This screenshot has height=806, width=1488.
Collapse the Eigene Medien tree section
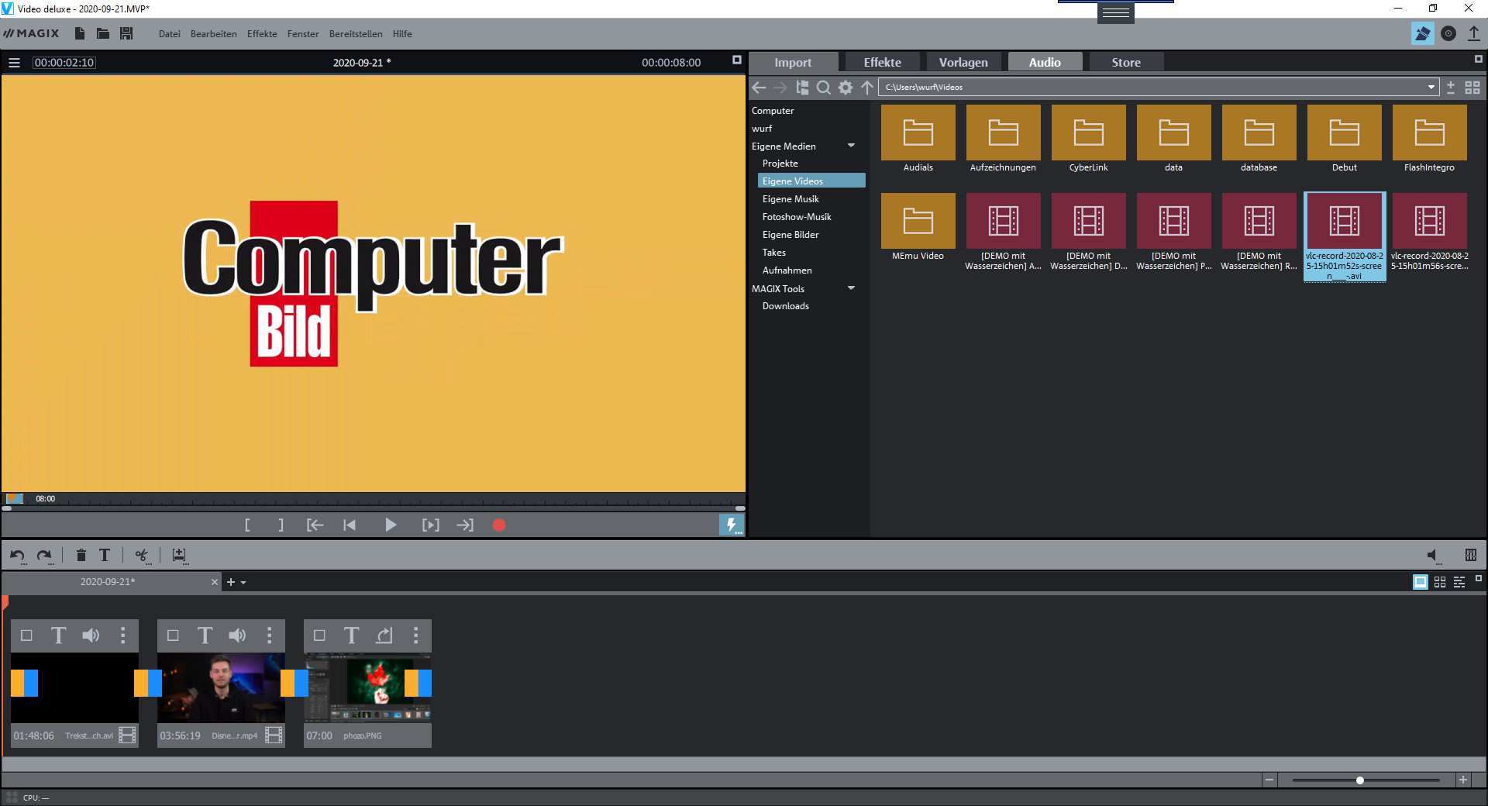[x=851, y=146]
